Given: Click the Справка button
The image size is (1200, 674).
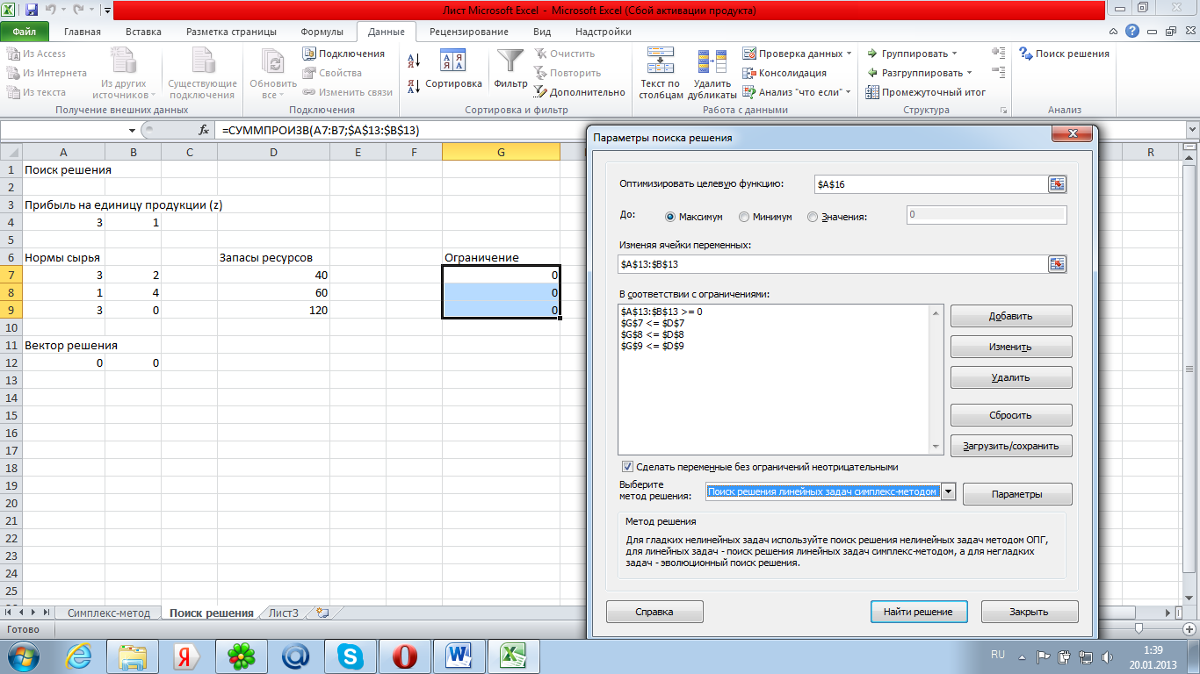Looking at the screenshot, I should click(x=654, y=612).
